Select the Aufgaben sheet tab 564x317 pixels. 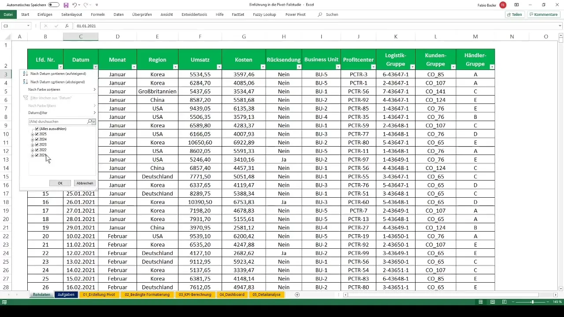pyautogui.click(x=66, y=295)
